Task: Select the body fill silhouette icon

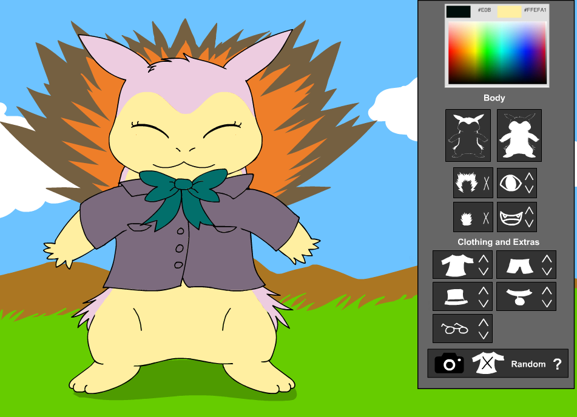Action: (x=519, y=135)
